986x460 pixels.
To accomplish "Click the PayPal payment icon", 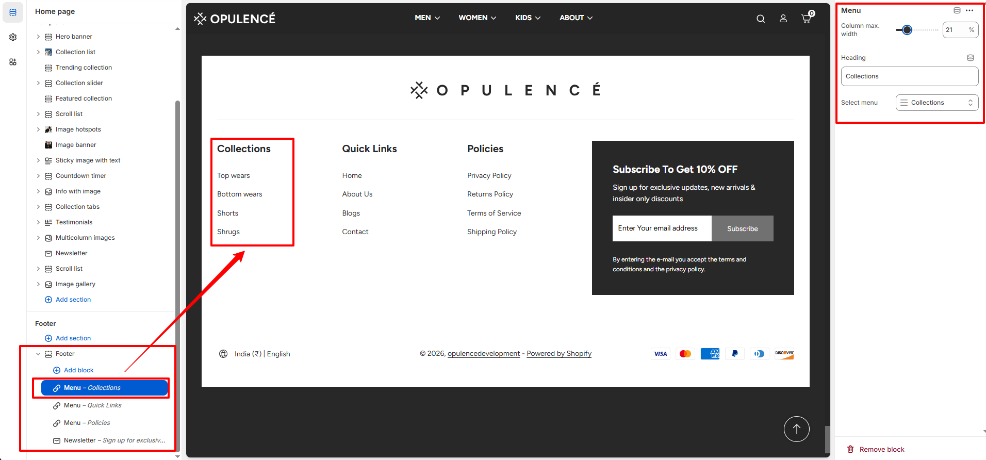I will coord(735,354).
